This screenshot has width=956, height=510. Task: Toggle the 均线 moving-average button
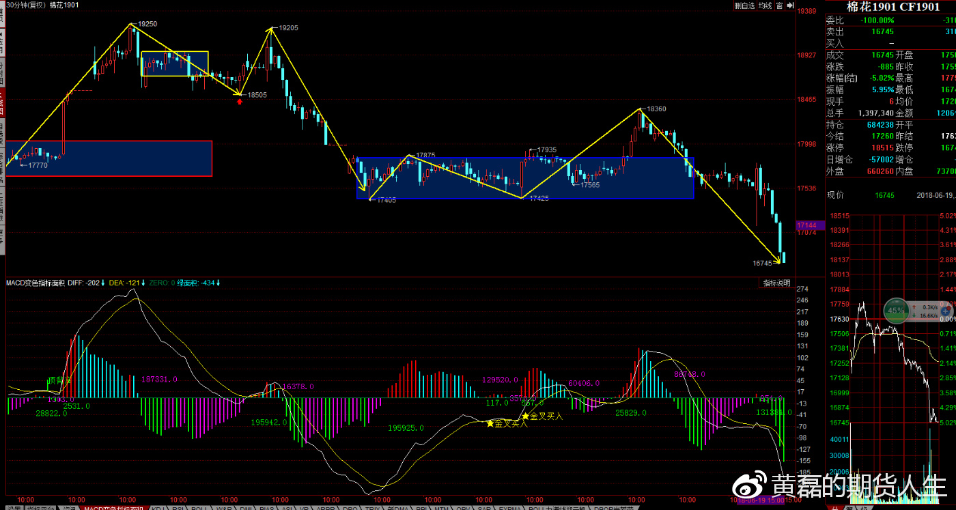[765, 5]
